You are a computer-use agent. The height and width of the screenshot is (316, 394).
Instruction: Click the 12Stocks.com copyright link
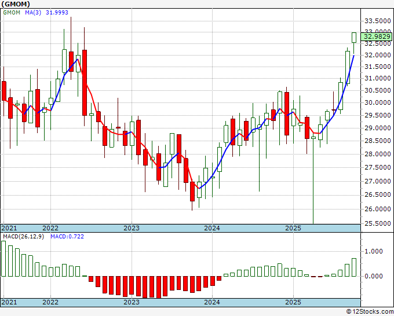(370, 312)
